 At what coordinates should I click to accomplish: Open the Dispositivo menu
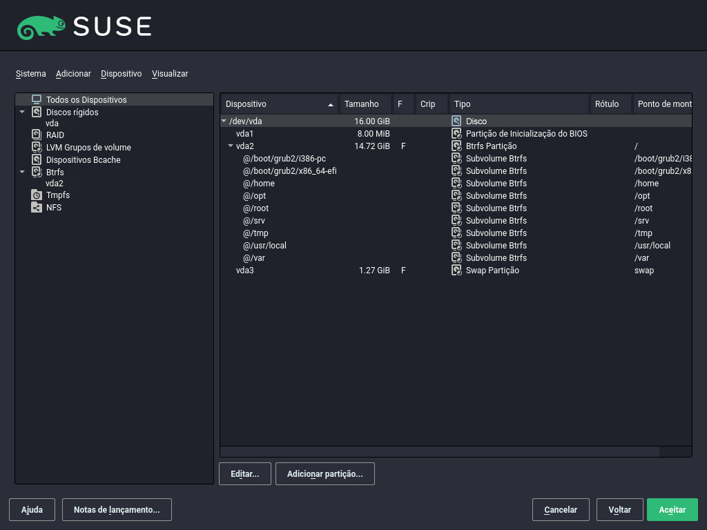[x=121, y=73]
